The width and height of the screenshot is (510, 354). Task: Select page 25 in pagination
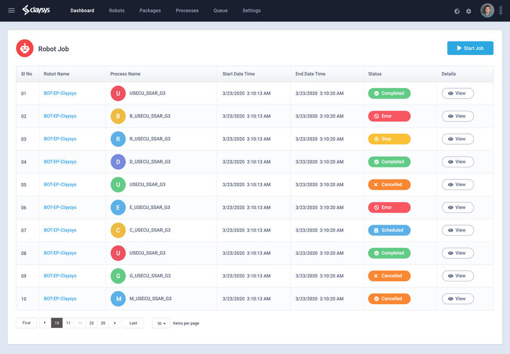coord(91,323)
